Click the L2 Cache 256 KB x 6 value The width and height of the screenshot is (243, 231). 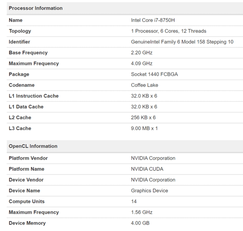tap(143, 118)
